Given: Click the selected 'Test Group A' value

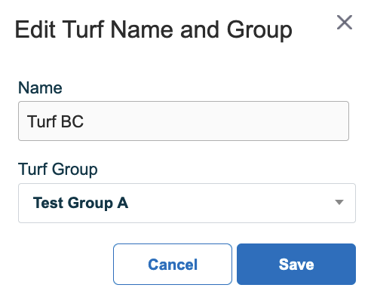Looking at the screenshot, I should (x=81, y=203).
